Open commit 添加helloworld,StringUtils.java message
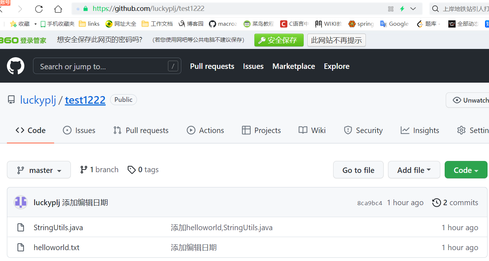The height and width of the screenshot is (261, 489). click(222, 228)
